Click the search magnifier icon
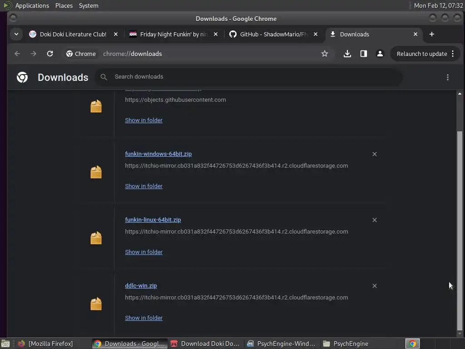 [104, 77]
